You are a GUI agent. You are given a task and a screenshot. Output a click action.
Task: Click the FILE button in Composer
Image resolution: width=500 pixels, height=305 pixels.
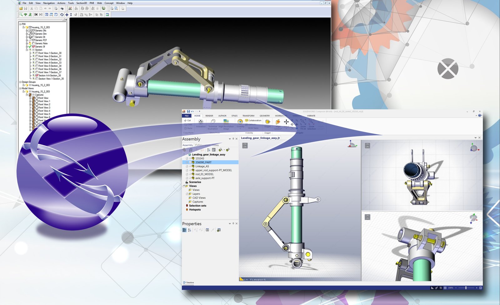[x=187, y=116]
